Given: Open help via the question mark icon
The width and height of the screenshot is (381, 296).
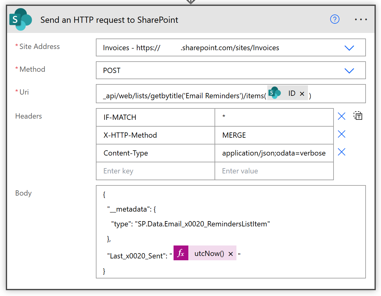Looking at the screenshot, I should 334,19.
